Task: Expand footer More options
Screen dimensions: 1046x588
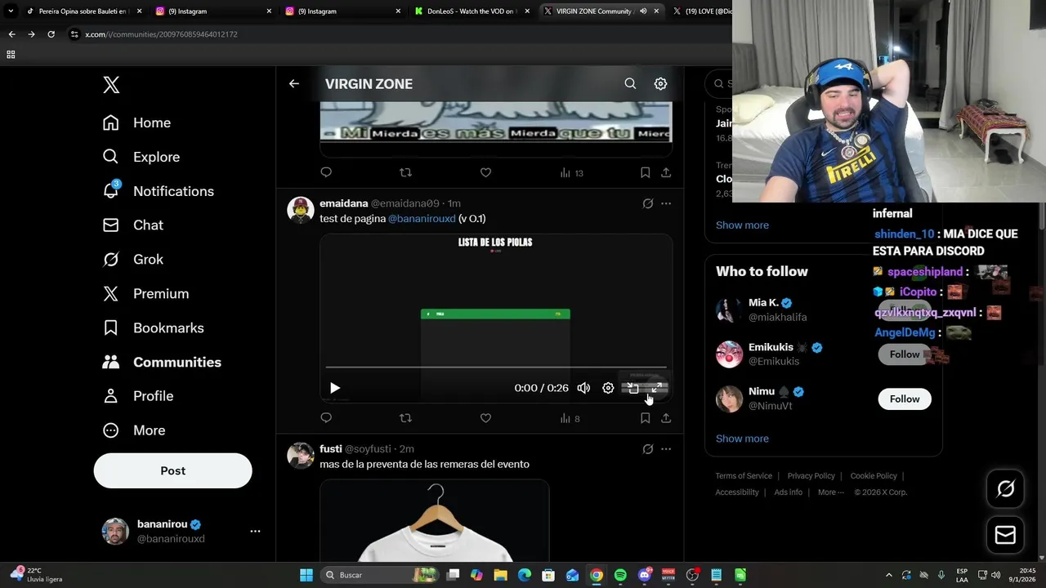Action: 830,492
